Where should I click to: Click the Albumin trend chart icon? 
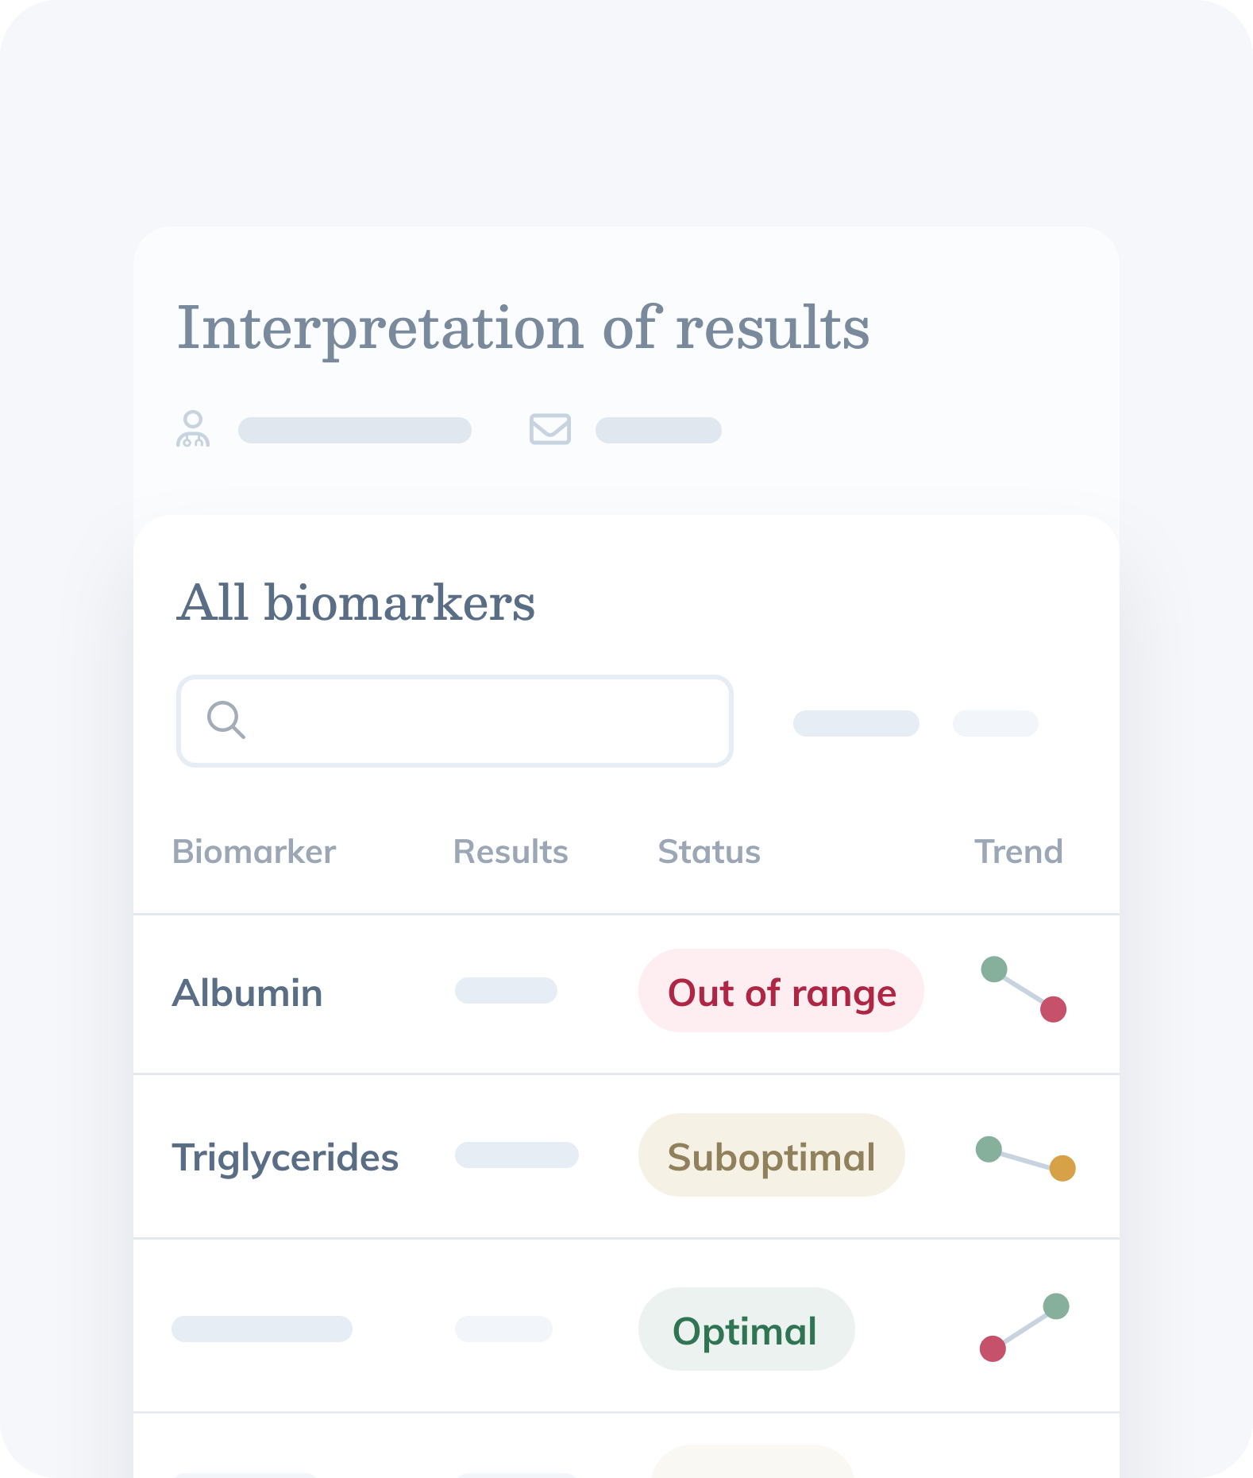1024,989
